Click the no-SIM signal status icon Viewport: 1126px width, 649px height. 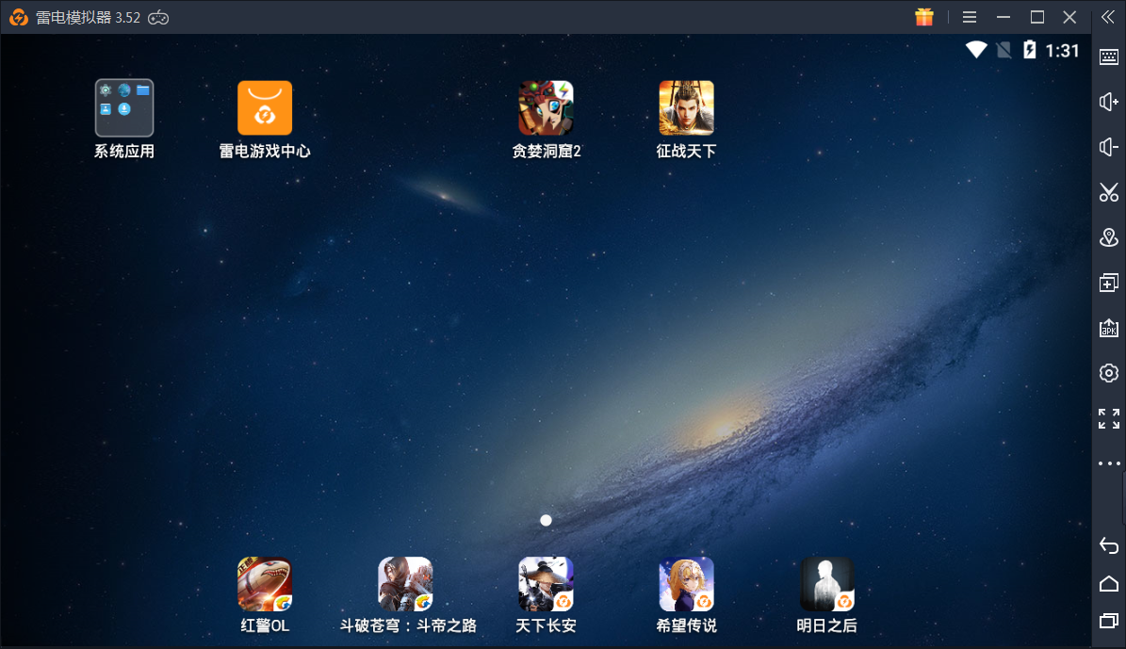point(1004,50)
